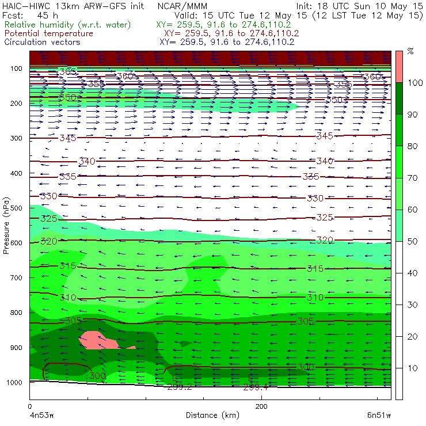Viewport: 426px width, 426px height.
Task: Click the '500' pressure axis label
Action: pyautogui.click(x=16, y=208)
